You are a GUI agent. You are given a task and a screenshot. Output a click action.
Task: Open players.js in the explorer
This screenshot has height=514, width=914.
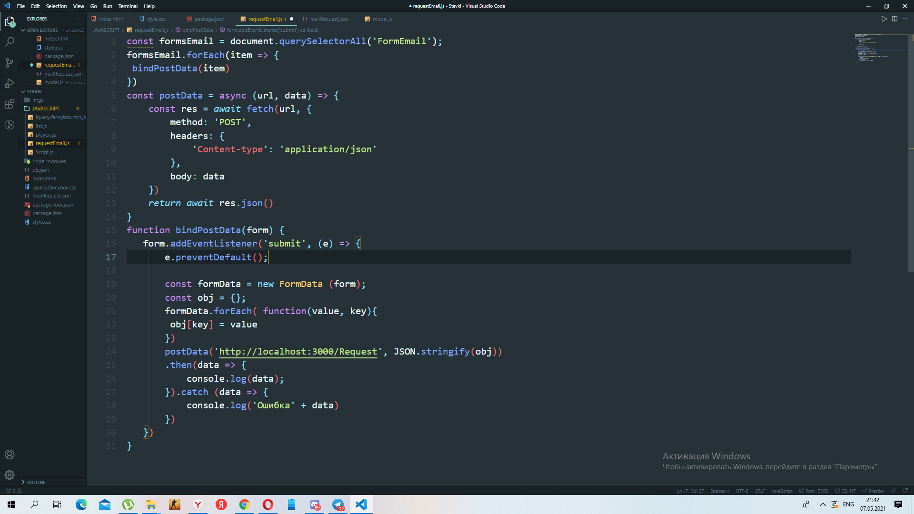[x=46, y=135]
